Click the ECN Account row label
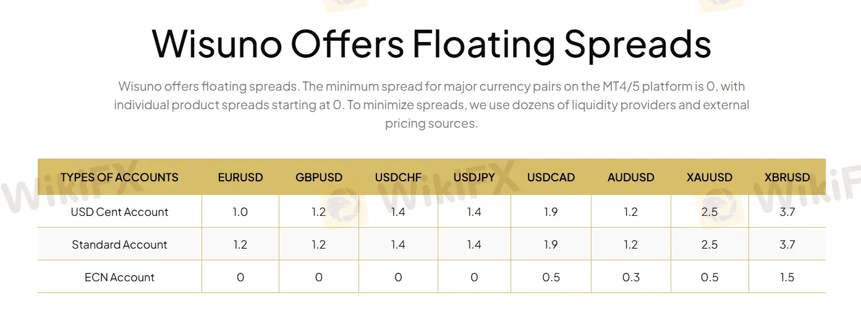The image size is (861, 322). [119, 278]
